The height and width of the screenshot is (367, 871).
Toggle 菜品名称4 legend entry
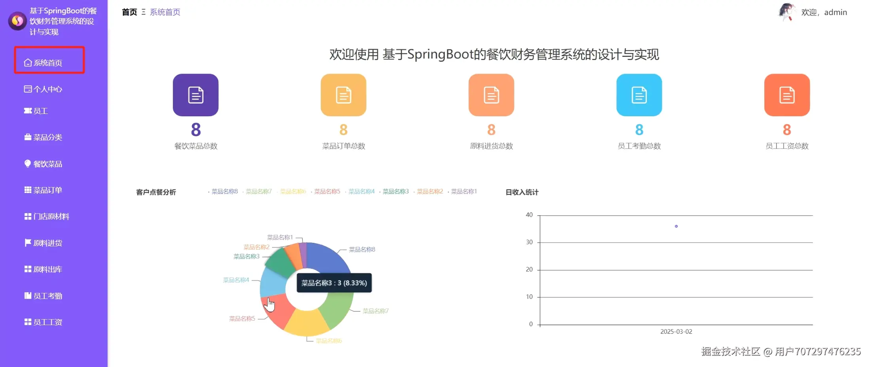(x=360, y=191)
